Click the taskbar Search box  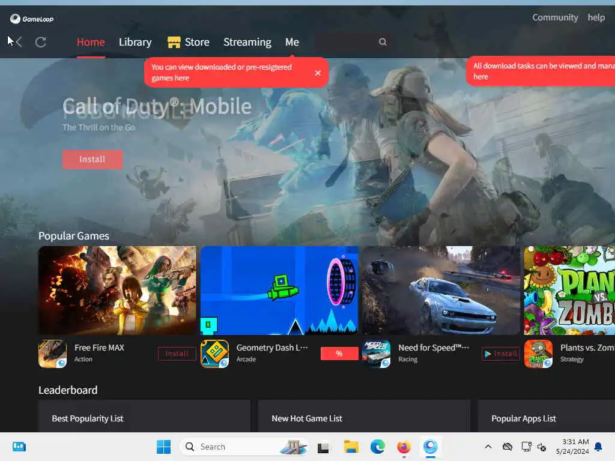coord(244,447)
